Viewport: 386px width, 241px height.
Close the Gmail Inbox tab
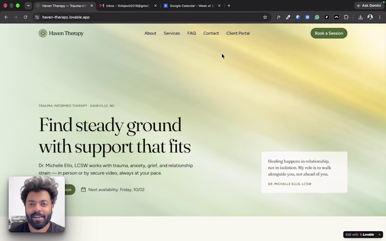click(155, 6)
